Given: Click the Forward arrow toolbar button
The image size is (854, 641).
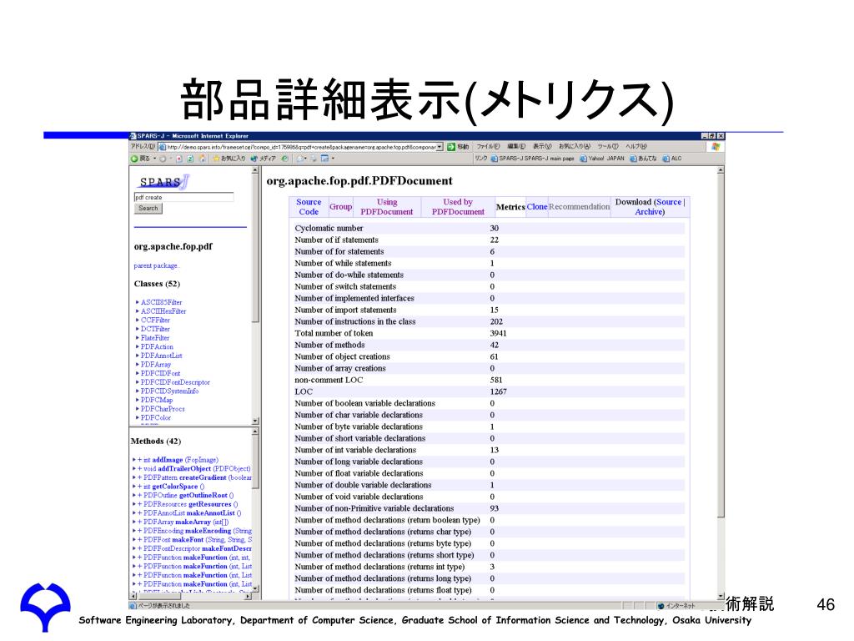Looking at the screenshot, I should 163,159.
